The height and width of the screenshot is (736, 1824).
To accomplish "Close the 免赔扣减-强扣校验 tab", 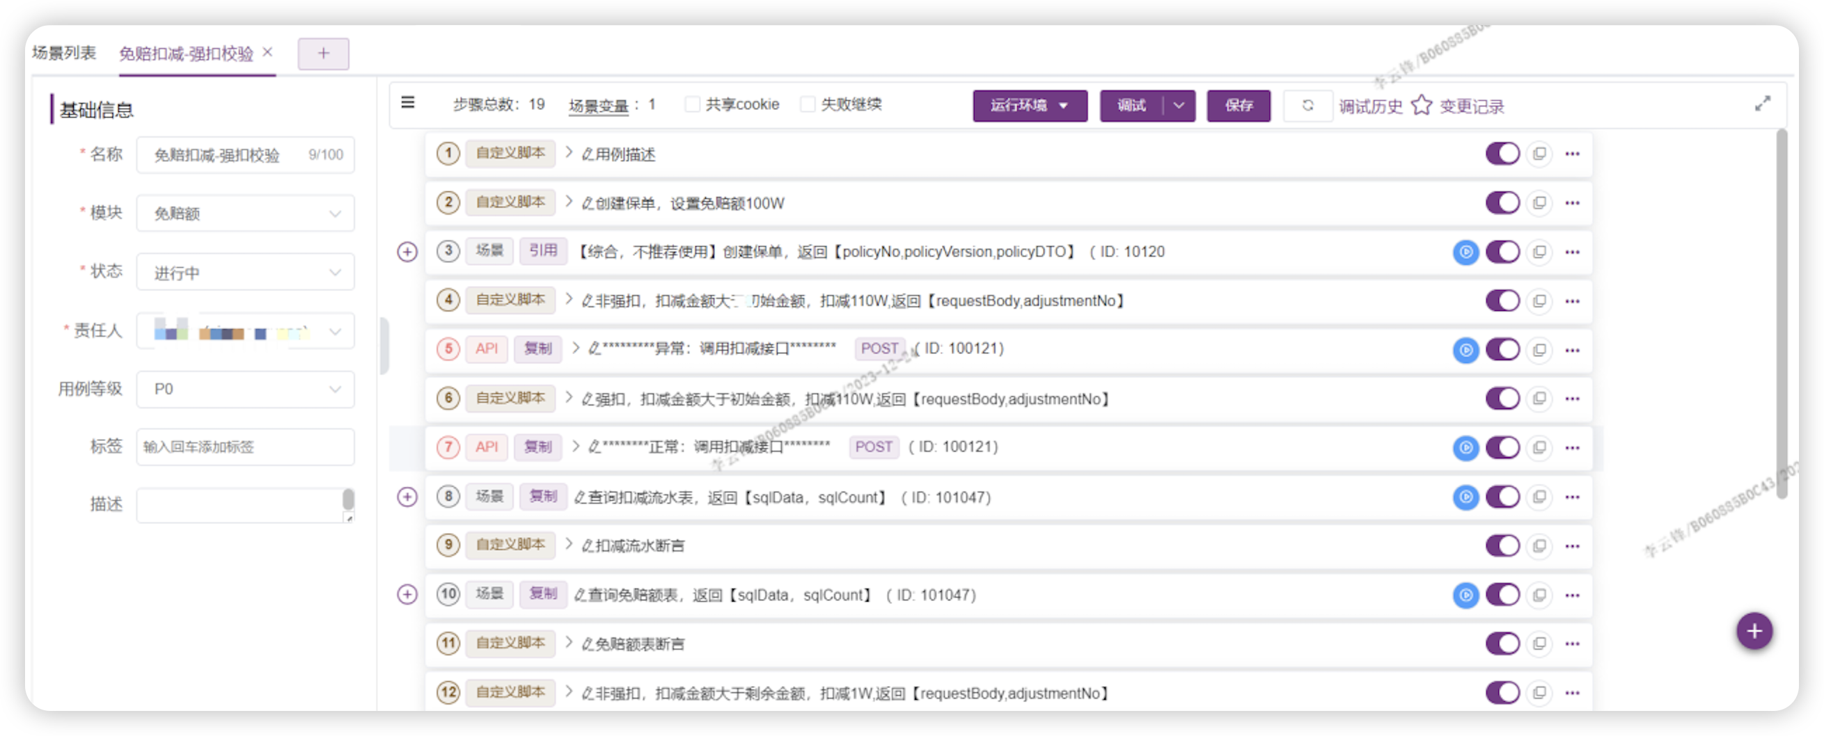I will coord(267,52).
